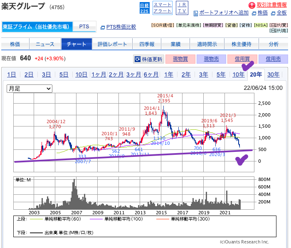Viewport: 291px width, 248px height.
Task: Open the 分析 tab
Action: point(274,44)
